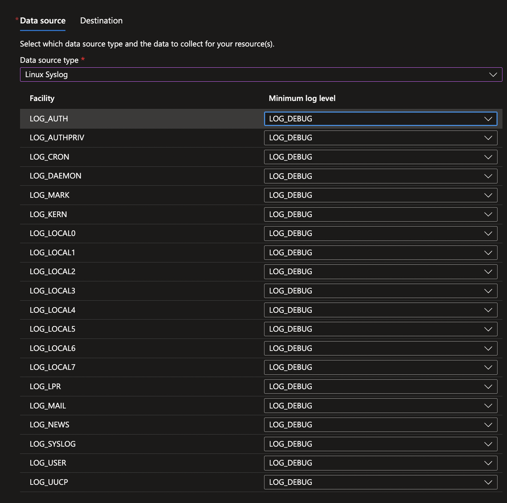
Task: Click the LOG_MAIL facility name
Action: tap(48, 406)
